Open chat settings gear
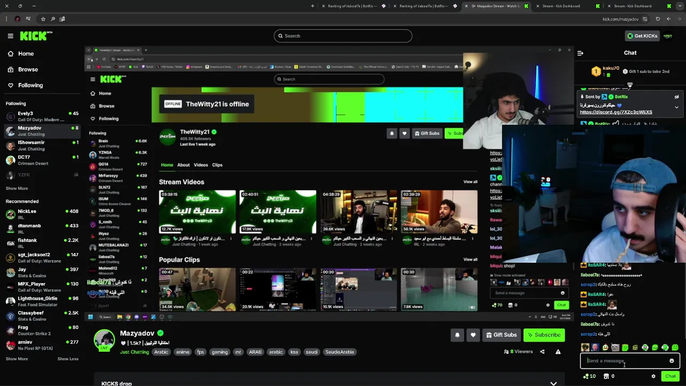This screenshot has width=686, height=386. tap(653, 376)
